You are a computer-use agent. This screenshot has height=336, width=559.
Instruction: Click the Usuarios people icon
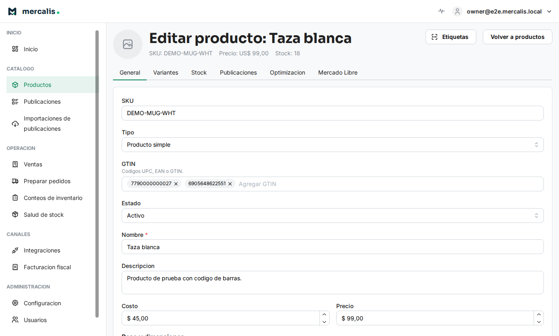point(15,320)
